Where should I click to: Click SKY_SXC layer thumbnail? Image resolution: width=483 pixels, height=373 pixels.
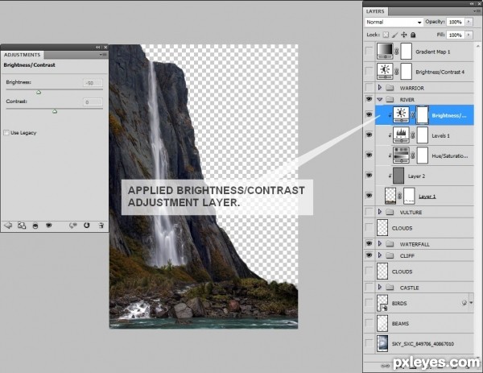(382, 343)
